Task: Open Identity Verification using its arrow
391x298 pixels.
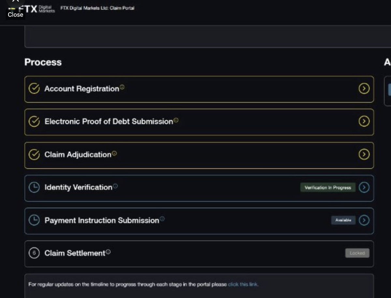Action: click(x=364, y=187)
